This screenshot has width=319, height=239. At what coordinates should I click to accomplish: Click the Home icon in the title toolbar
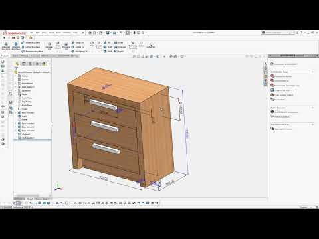click(x=90, y=33)
